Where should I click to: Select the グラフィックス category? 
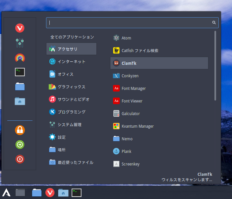[72, 87]
